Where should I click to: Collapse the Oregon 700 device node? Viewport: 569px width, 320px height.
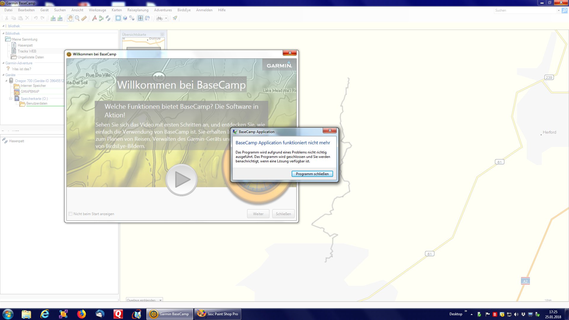point(6,81)
